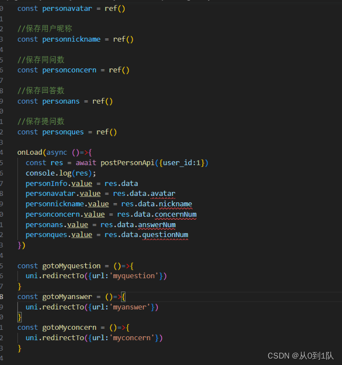Click the user_id:1 argument
Image resolution: width=342 pixels, height=365 pixels.
coord(182,163)
